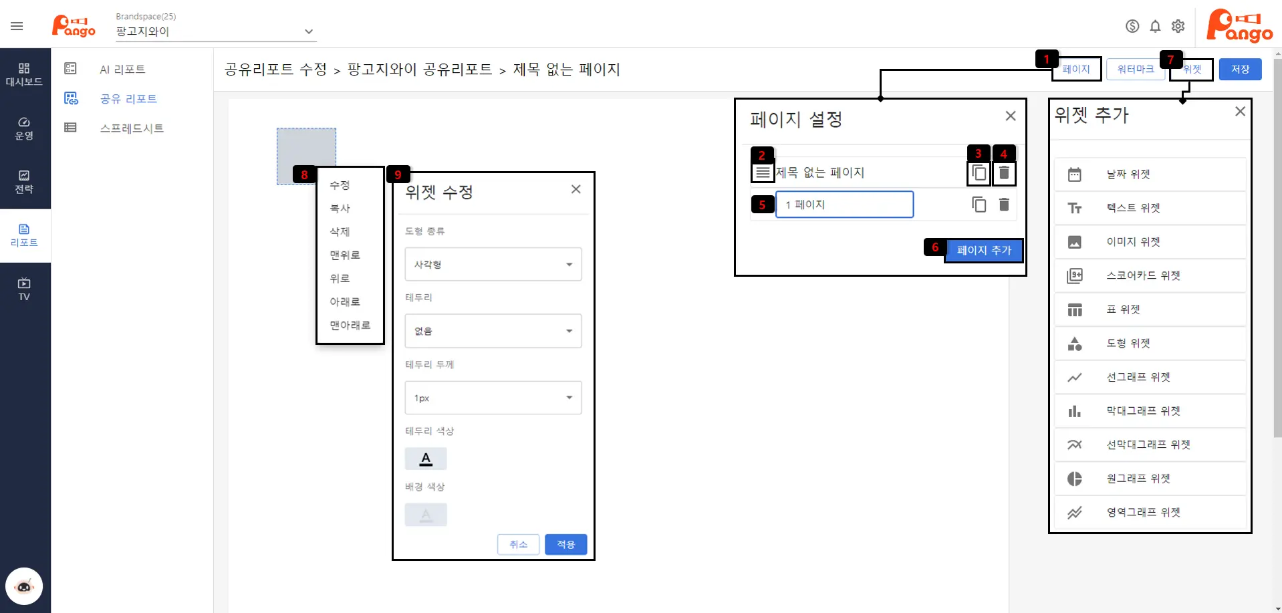Click the dollar coin icon in header
The image size is (1282, 613).
[1132, 26]
